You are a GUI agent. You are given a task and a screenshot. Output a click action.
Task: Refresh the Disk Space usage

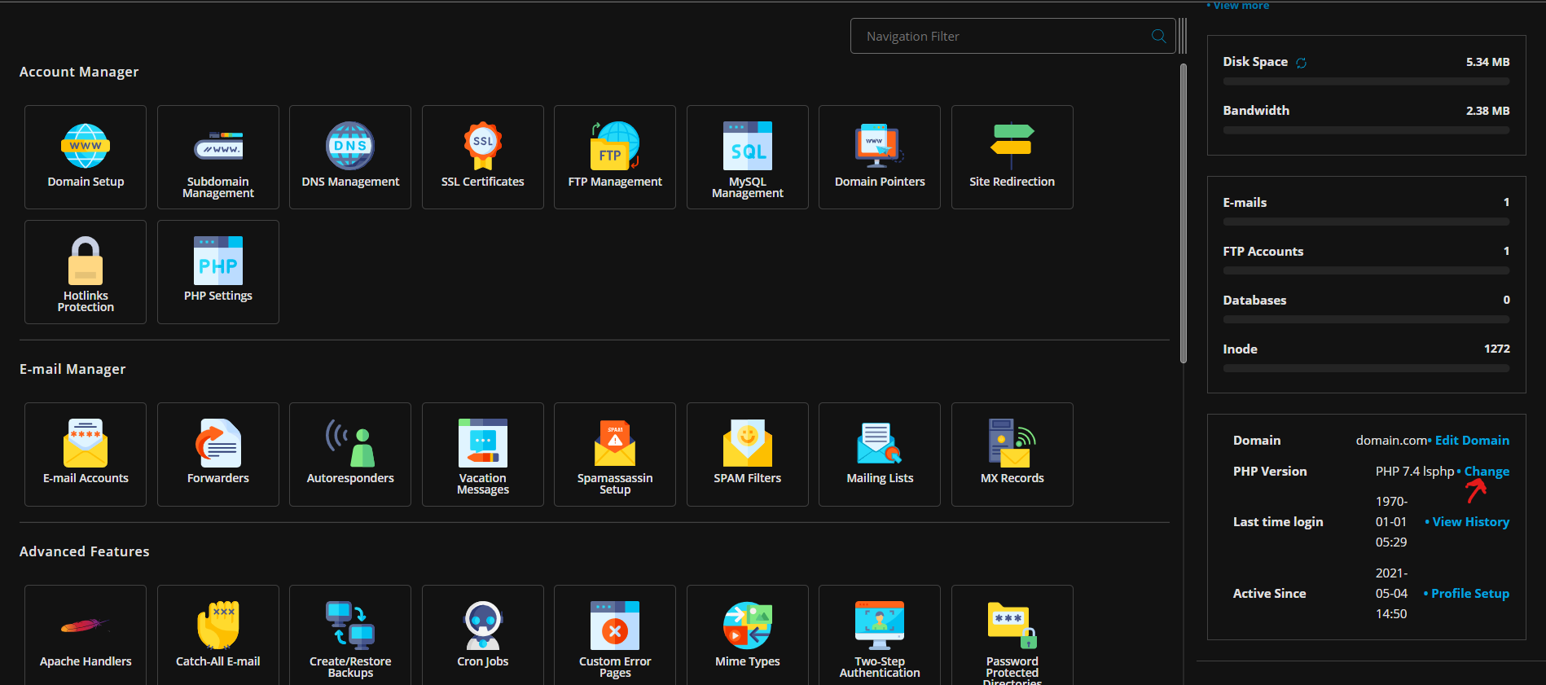(1302, 63)
